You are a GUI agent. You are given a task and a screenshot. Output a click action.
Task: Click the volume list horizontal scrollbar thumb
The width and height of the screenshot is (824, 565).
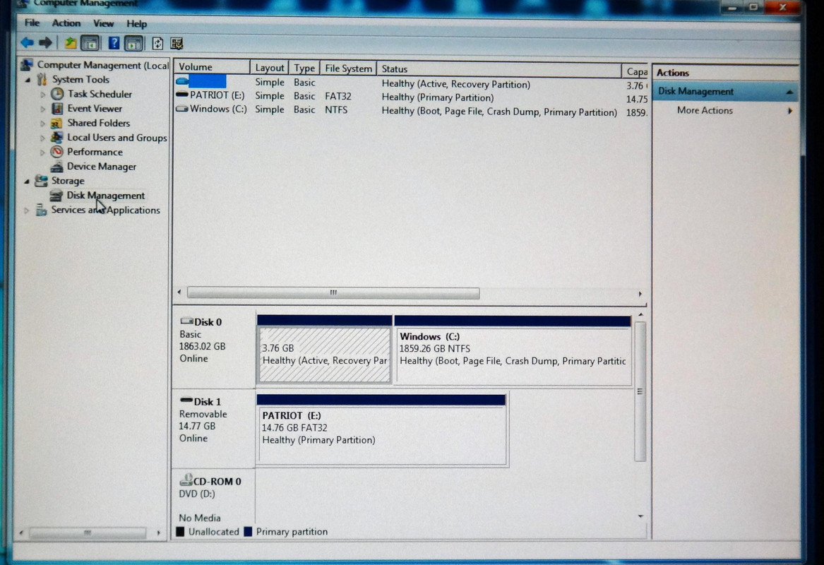coord(333,293)
